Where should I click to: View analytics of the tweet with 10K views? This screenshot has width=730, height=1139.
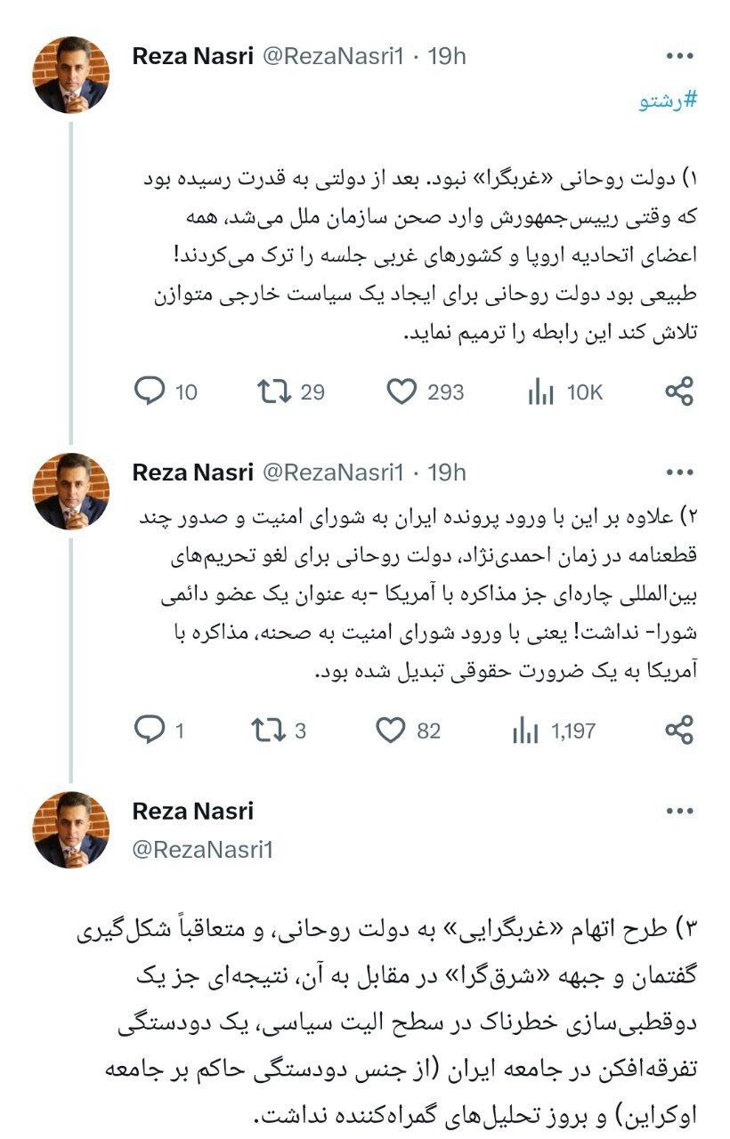tap(541, 392)
